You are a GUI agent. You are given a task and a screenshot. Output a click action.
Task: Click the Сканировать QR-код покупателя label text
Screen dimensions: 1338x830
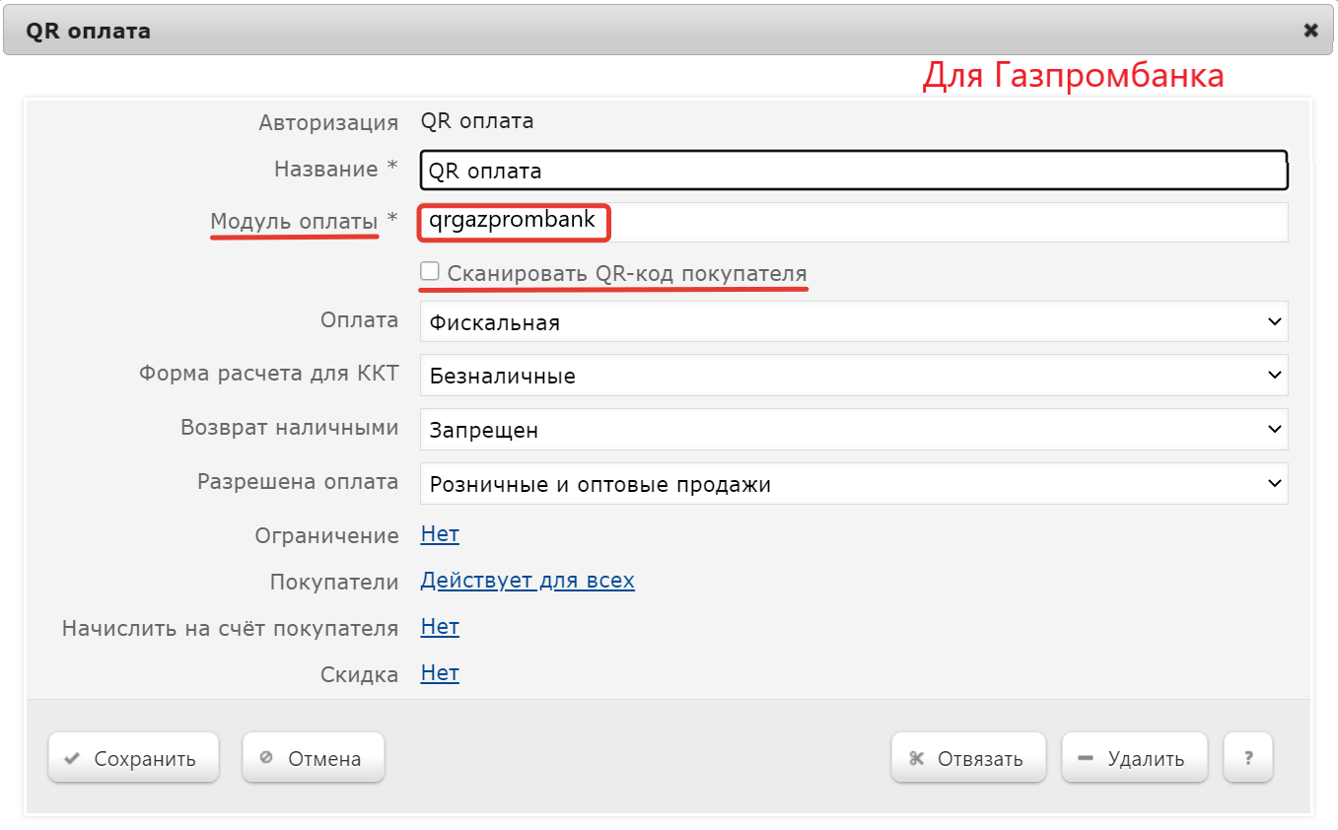pos(627,273)
